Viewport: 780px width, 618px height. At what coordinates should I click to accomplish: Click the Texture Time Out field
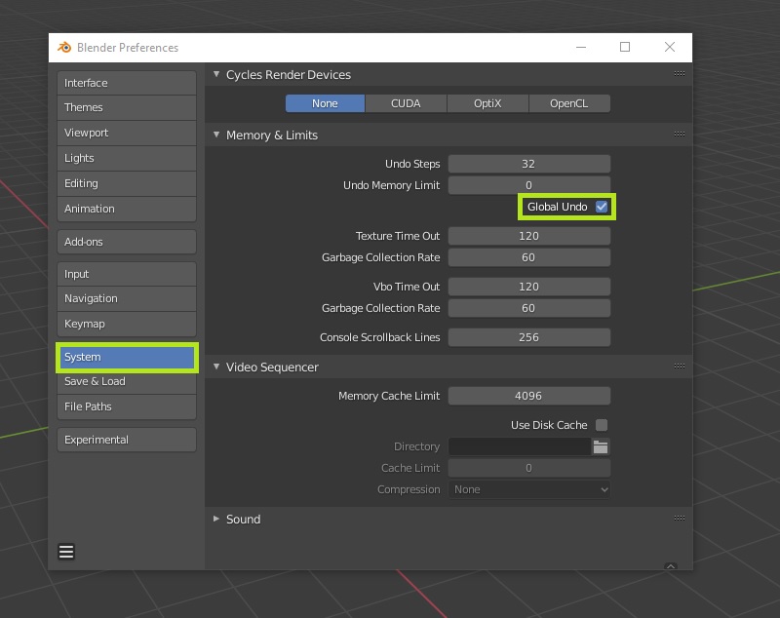(529, 236)
